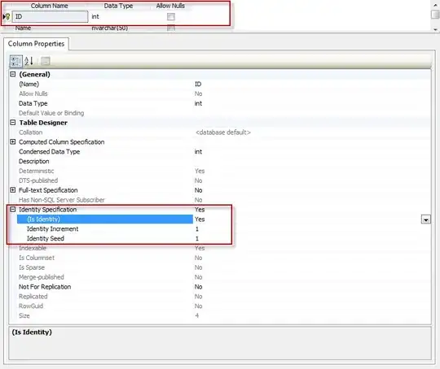Click the Property Pages toolbar icon
Viewport: 440px width, 369px height.
click(46, 61)
